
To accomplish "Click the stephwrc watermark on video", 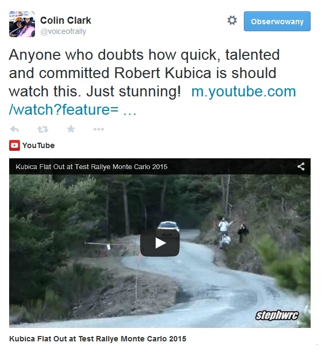I will (x=277, y=316).
